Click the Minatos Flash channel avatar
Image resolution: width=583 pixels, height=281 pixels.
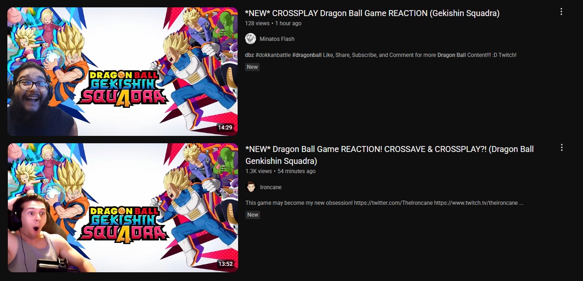click(x=251, y=39)
